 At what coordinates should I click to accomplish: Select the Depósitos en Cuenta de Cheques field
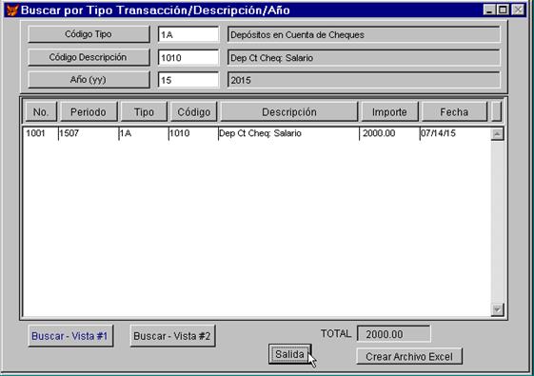coord(364,34)
